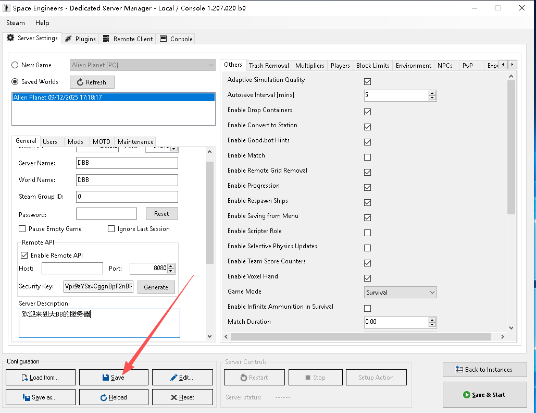
Task: Go Back to Instances
Action: click(x=484, y=370)
